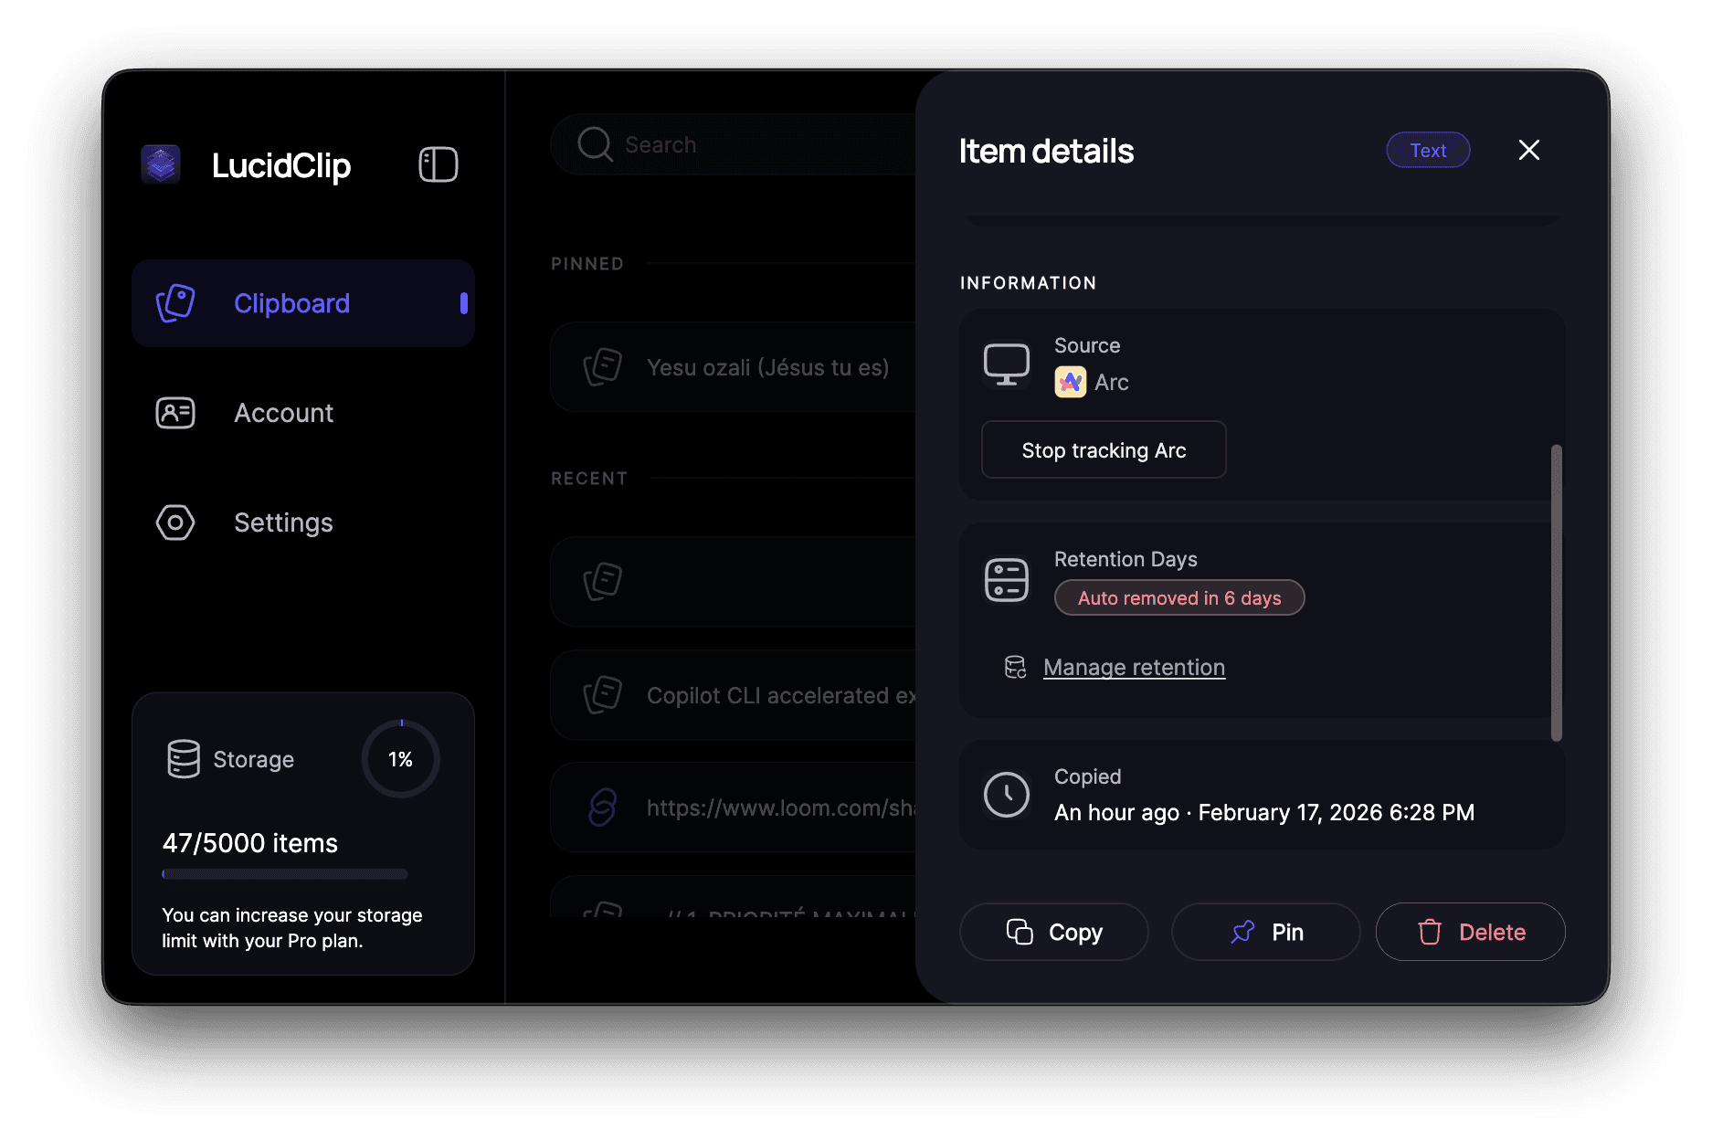Click the link icon on the loom.com item
The height and width of the screenshot is (1140, 1712).
pyautogui.click(x=602, y=807)
